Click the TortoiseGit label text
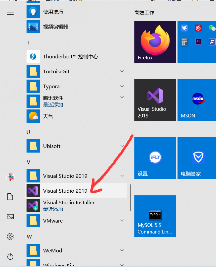 56,72
